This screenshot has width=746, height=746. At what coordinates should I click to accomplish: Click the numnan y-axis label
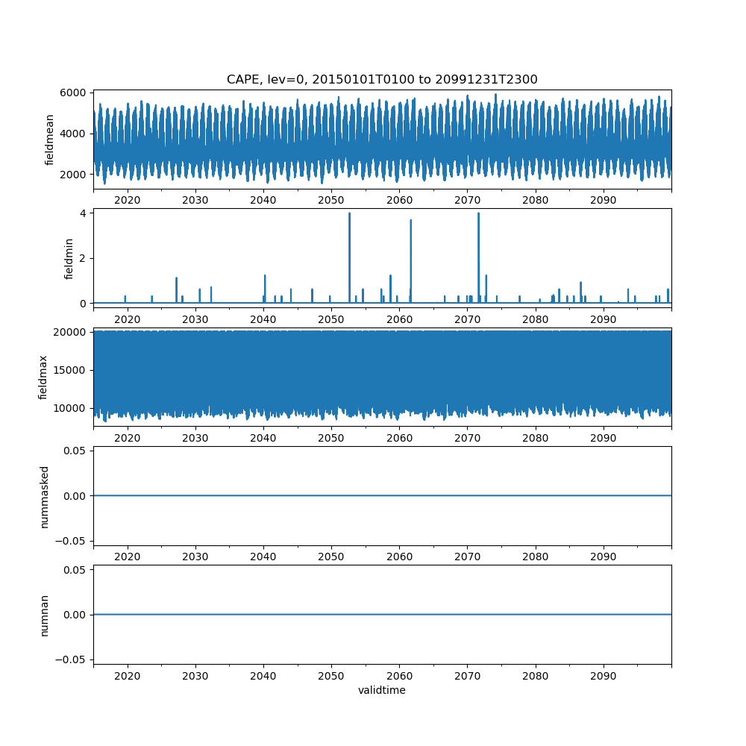click(44, 615)
